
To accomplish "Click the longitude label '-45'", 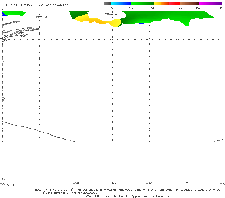I will pyautogui.click(x=112, y=183).
